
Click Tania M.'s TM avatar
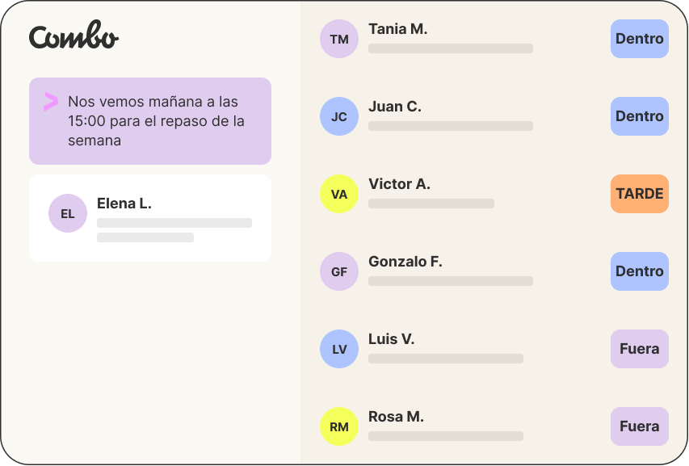tap(339, 39)
